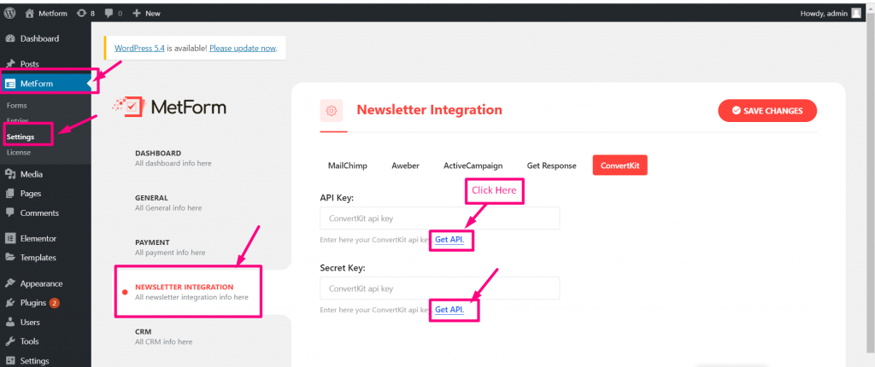The height and width of the screenshot is (367, 875).
Task: Select the ConvertKit tab
Action: 620,166
